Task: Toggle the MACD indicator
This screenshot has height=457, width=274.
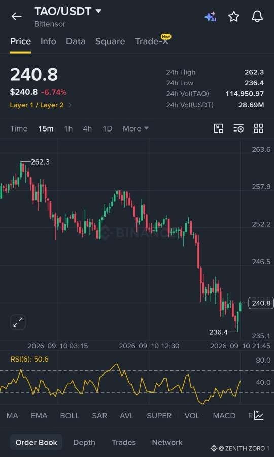Action: (x=224, y=416)
